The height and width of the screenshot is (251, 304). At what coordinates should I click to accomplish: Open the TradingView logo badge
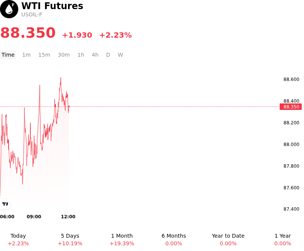tap(5, 204)
